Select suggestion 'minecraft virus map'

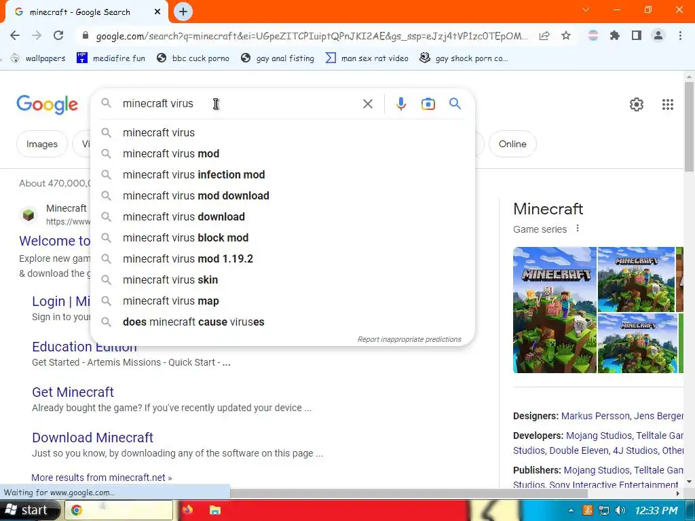pyautogui.click(x=282, y=301)
